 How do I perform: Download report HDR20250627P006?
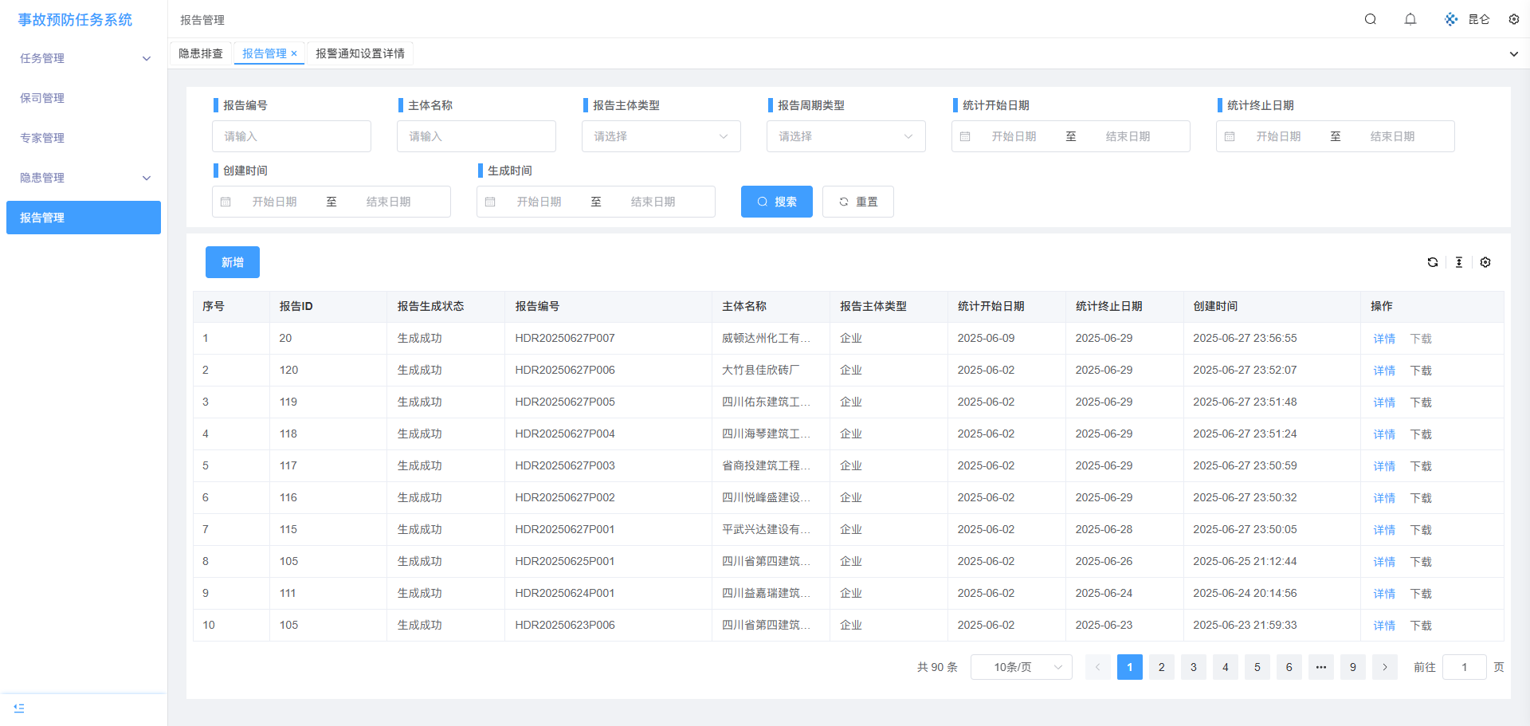(x=1421, y=371)
